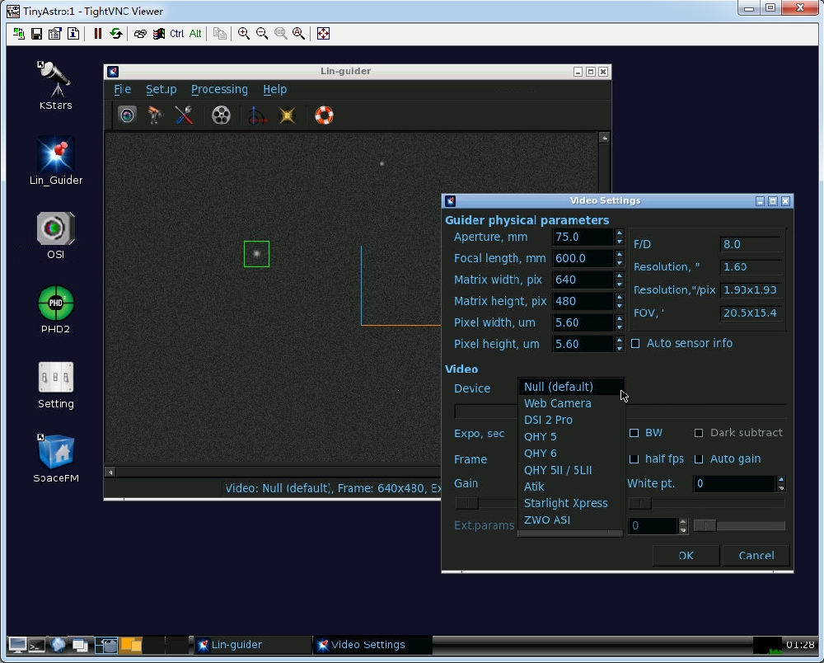Increase the Aperture spinner value

(620, 233)
